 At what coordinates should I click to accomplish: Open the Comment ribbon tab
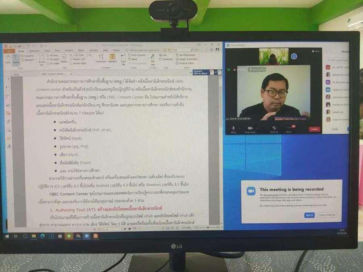click(34, 51)
